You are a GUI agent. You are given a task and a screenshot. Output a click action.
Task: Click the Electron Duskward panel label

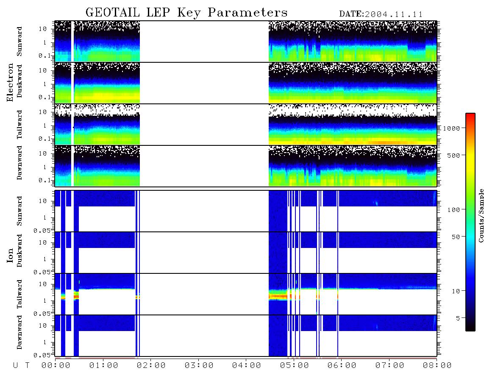coord(19,81)
